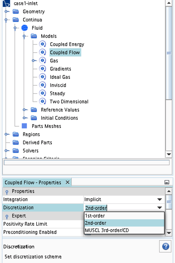Image resolution: width=175 pixels, height=263 pixels.
Task: Click the Gradients model icon
Action: coord(43,69)
